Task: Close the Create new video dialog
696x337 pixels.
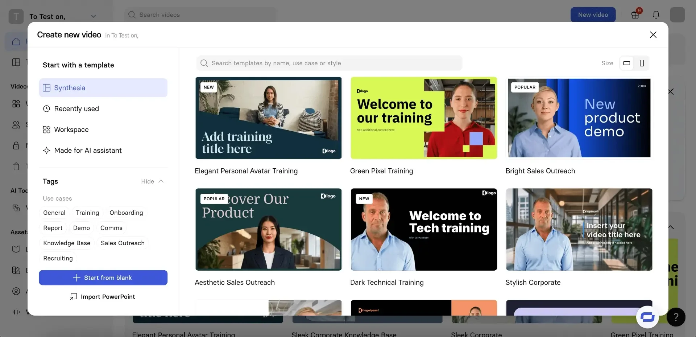Action: point(653,35)
